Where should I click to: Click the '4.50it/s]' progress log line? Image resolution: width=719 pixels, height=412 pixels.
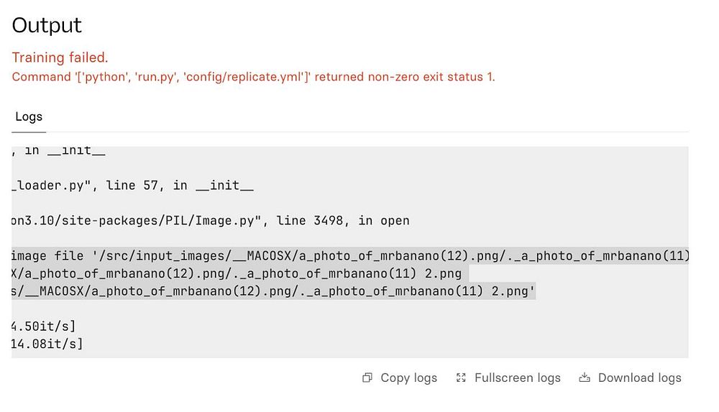click(x=43, y=326)
